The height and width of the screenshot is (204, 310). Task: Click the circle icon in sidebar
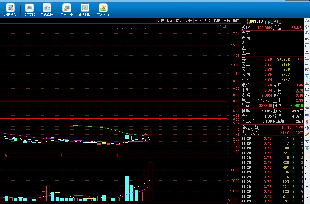pos(307,101)
